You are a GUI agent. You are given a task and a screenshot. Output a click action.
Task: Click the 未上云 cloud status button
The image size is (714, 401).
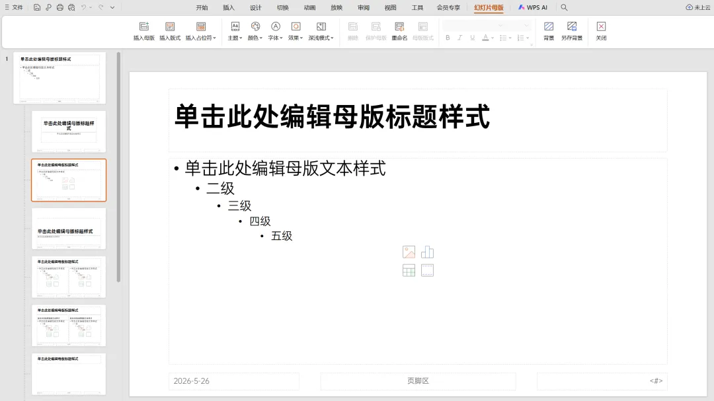(698, 7)
